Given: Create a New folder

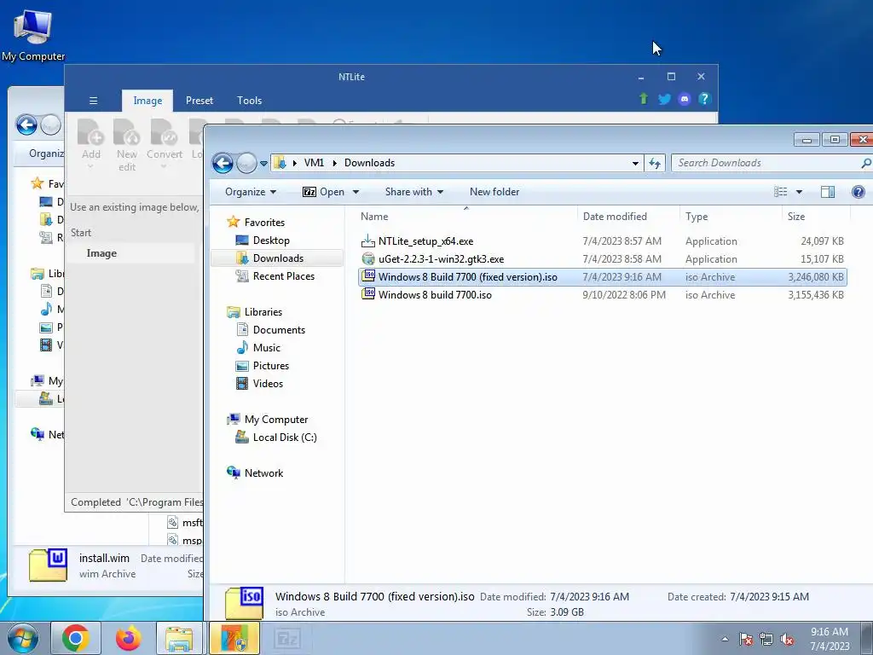Looking at the screenshot, I should click(x=494, y=192).
